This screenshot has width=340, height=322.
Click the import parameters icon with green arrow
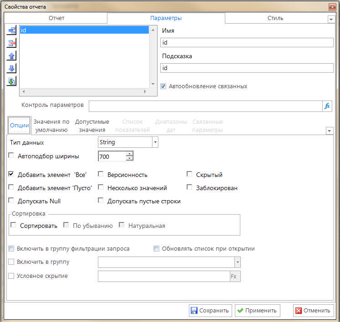click(11, 81)
